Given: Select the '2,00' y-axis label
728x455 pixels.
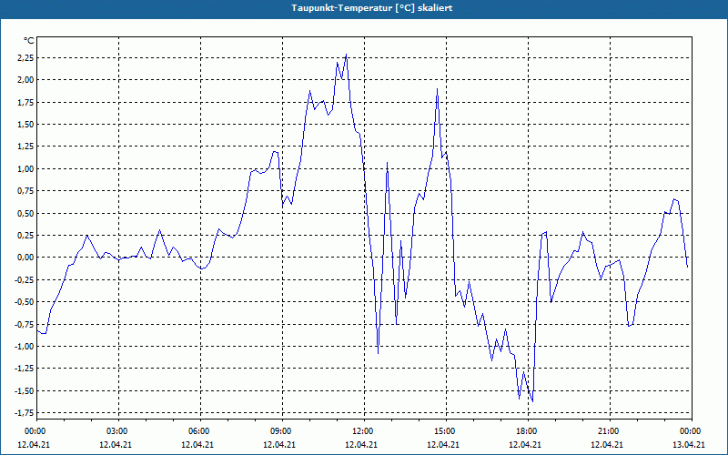Looking at the screenshot, I should coord(26,80).
